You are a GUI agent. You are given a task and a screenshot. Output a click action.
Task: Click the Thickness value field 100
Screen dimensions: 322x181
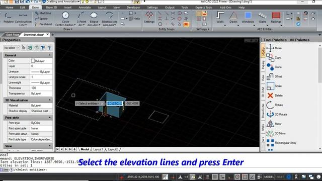pos(41,88)
